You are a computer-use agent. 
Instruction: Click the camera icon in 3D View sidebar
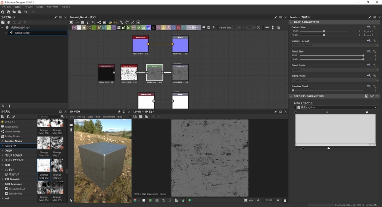click(71, 125)
